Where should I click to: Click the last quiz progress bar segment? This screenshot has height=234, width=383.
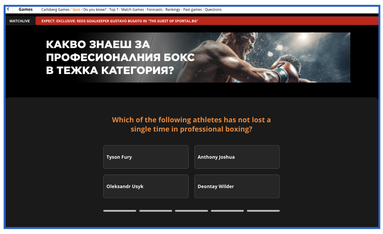click(263, 211)
